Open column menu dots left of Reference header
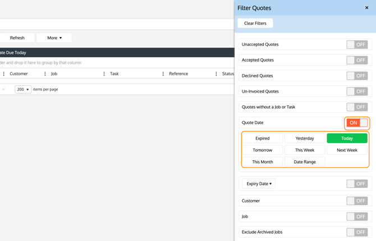Screen dimensions: 376x241 point(163,74)
